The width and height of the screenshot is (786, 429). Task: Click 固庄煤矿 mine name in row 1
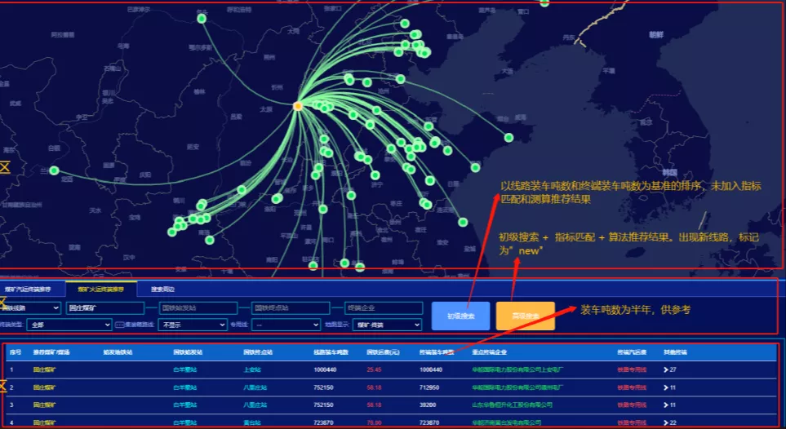pos(45,369)
